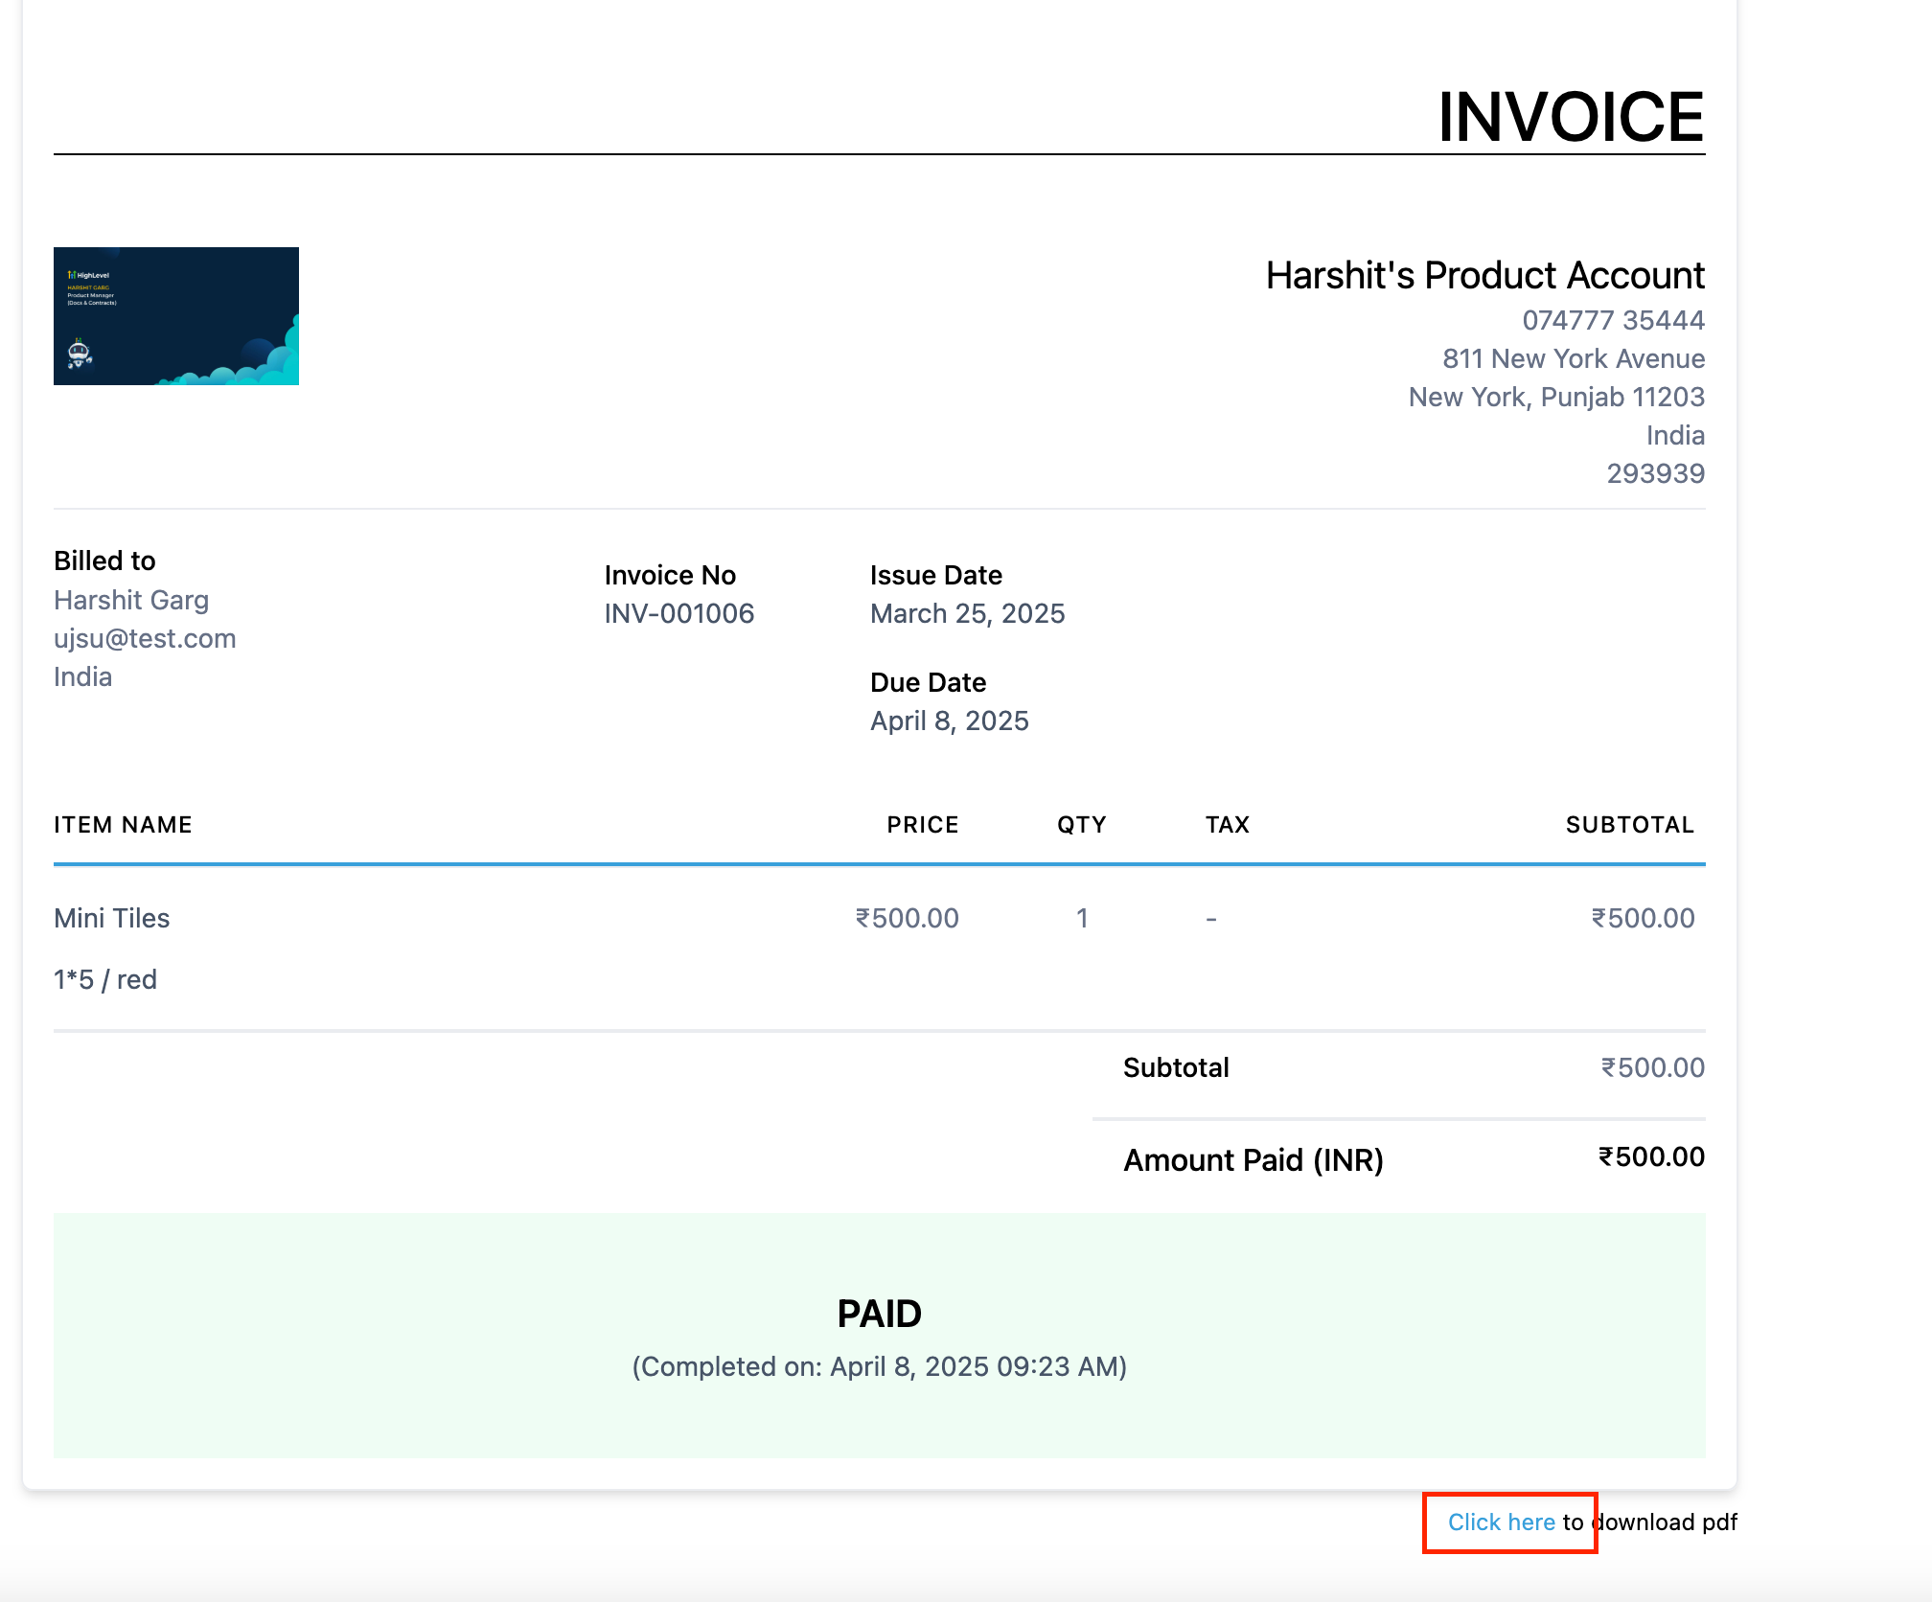The height and width of the screenshot is (1602, 1932).
Task: Click the due date April 8, 2025
Action: (949, 721)
